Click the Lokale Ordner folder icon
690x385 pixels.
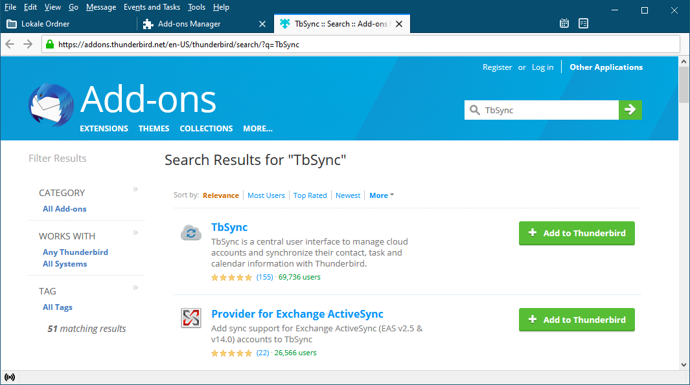[x=12, y=24]
